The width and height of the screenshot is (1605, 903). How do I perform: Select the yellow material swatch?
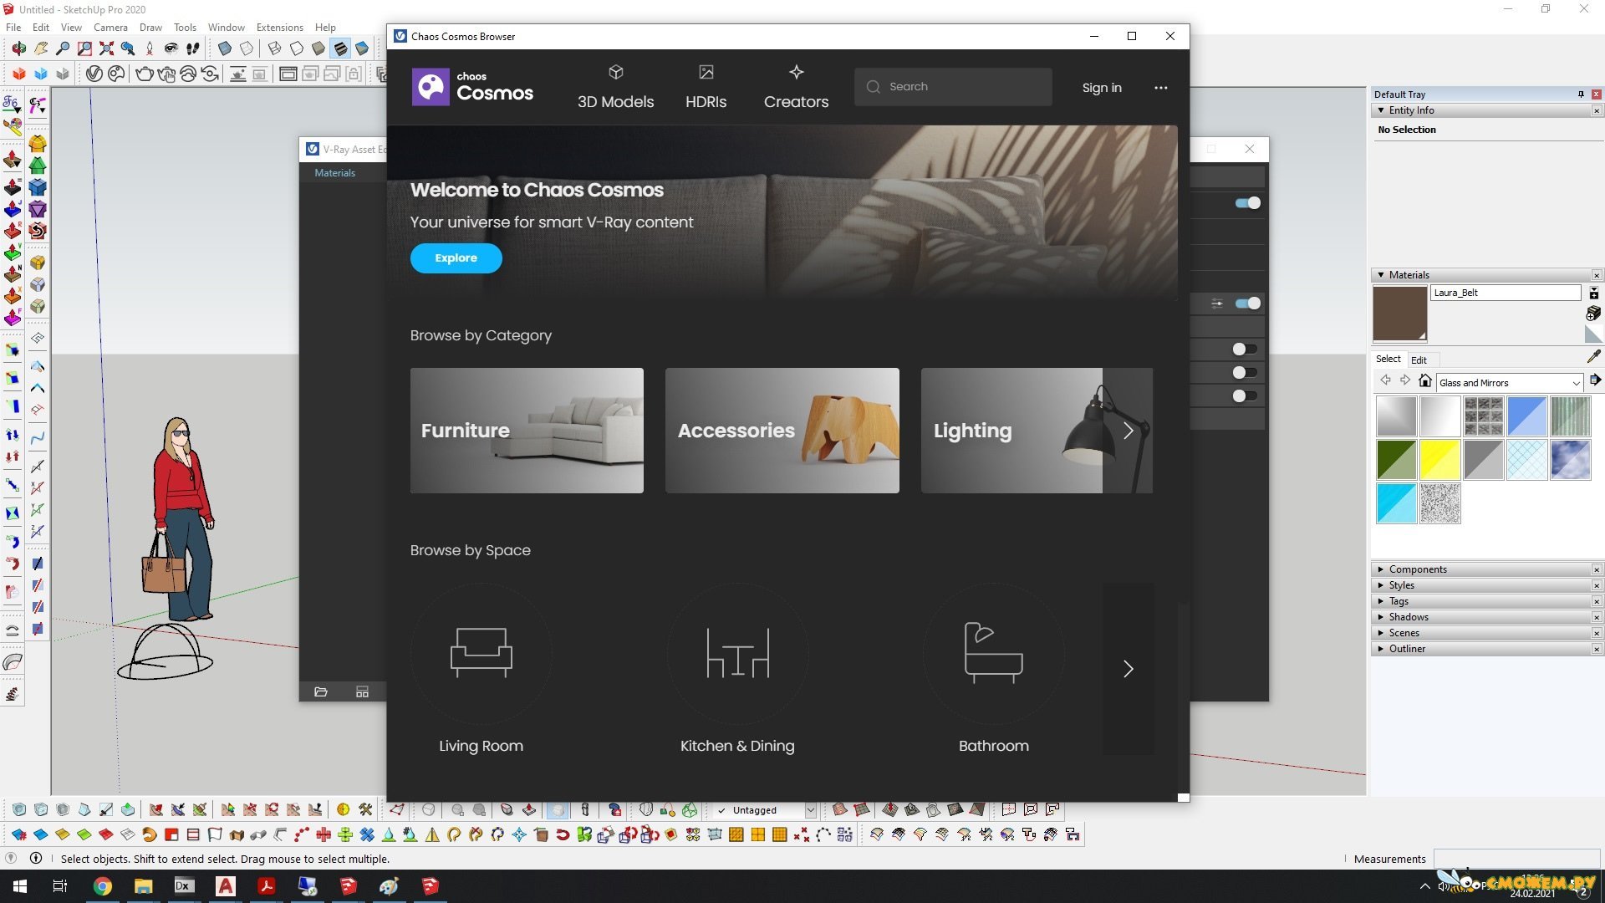click(x=1439, y=460)
